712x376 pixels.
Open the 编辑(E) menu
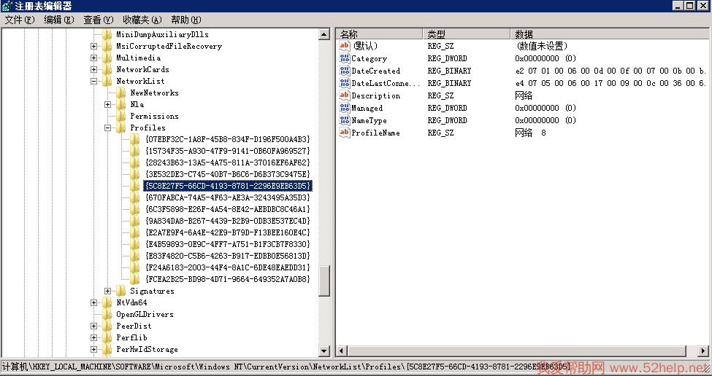point(58,20)
